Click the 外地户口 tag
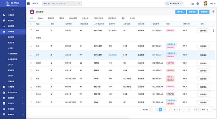This screenshot has height=119, width=217. point(170,94)
